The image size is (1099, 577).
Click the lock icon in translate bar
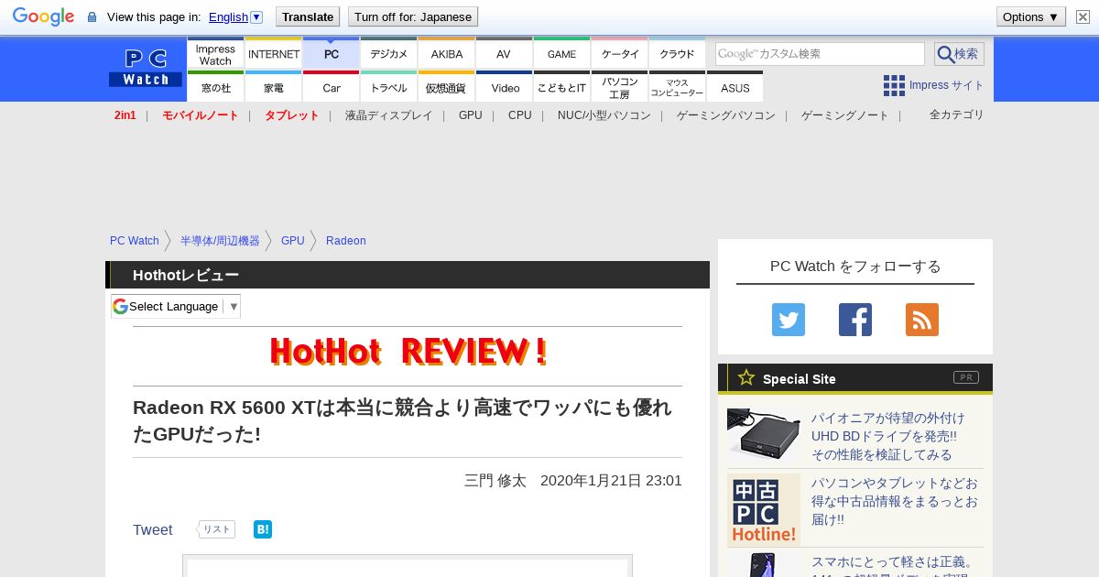(92, 17)
